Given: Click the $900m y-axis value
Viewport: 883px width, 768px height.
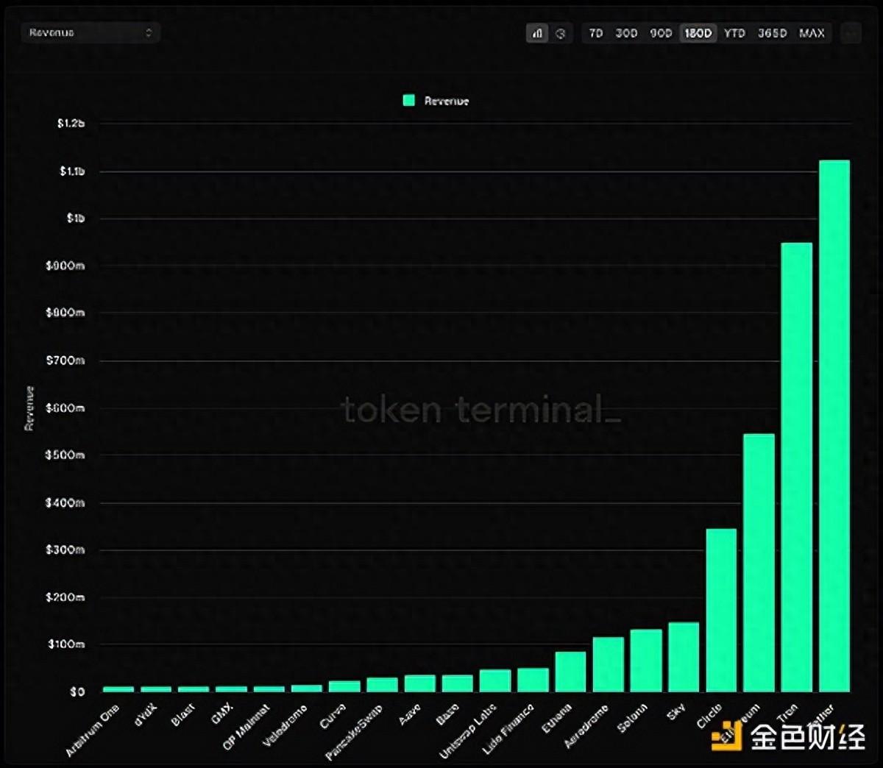Looking at the screenshot, I should click(65, 266).
